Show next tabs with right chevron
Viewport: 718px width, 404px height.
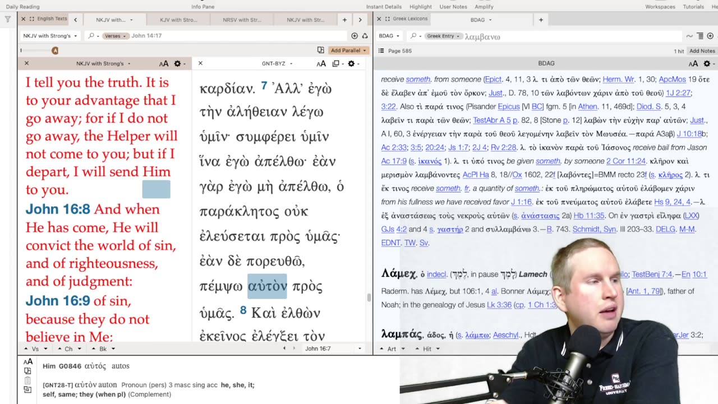(x=360, y=20)
